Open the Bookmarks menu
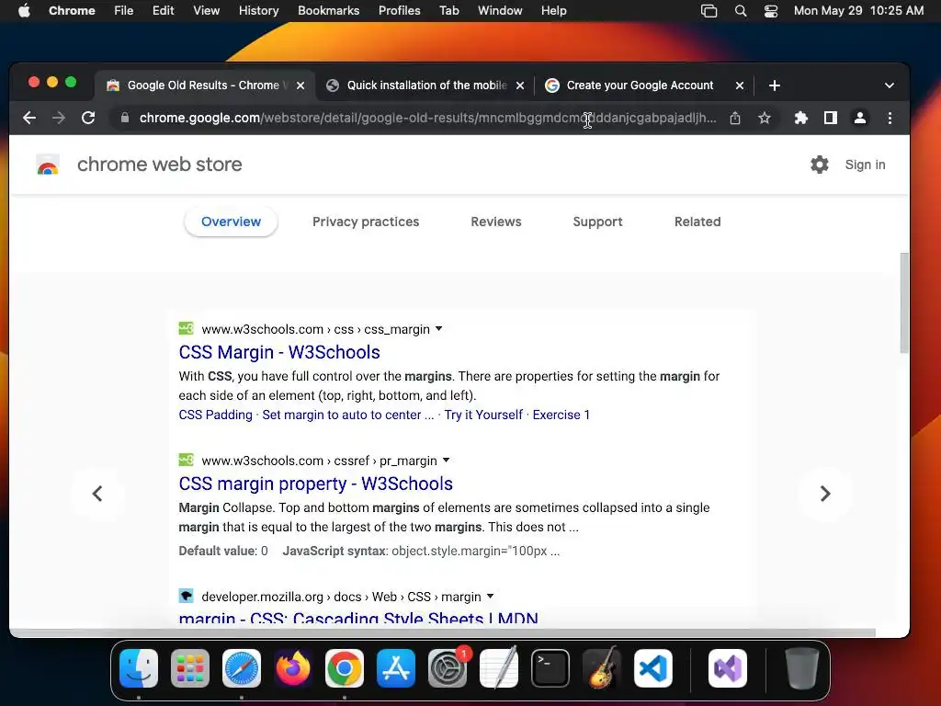941x706 pixels. coord(328,11)
